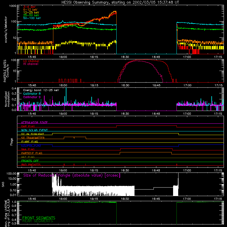Click the SAA FLAG label
The height and width of the screenshot is (227, 227).
[x=28, y=149]
